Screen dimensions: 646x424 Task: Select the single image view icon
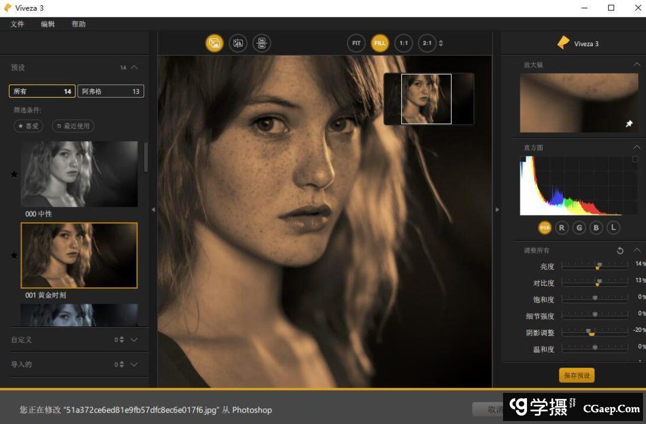[214, 43]
